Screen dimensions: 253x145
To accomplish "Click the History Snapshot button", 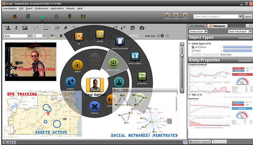I will coord(200,142).
